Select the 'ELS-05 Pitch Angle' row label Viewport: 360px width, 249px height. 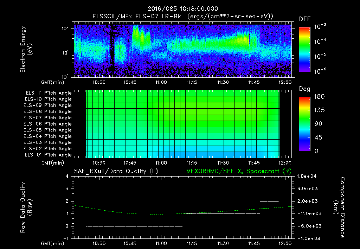point(48,130)
